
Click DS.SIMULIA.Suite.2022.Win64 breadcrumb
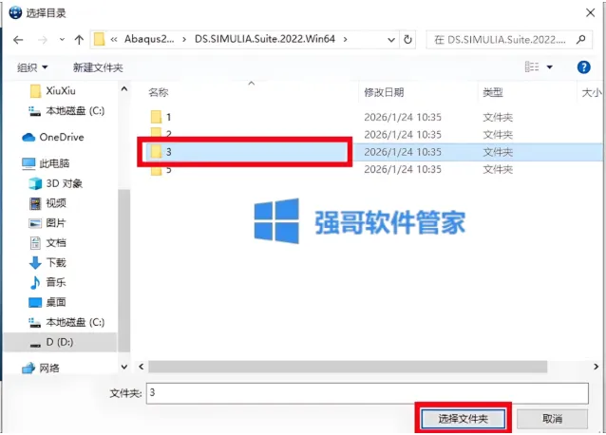265,39
